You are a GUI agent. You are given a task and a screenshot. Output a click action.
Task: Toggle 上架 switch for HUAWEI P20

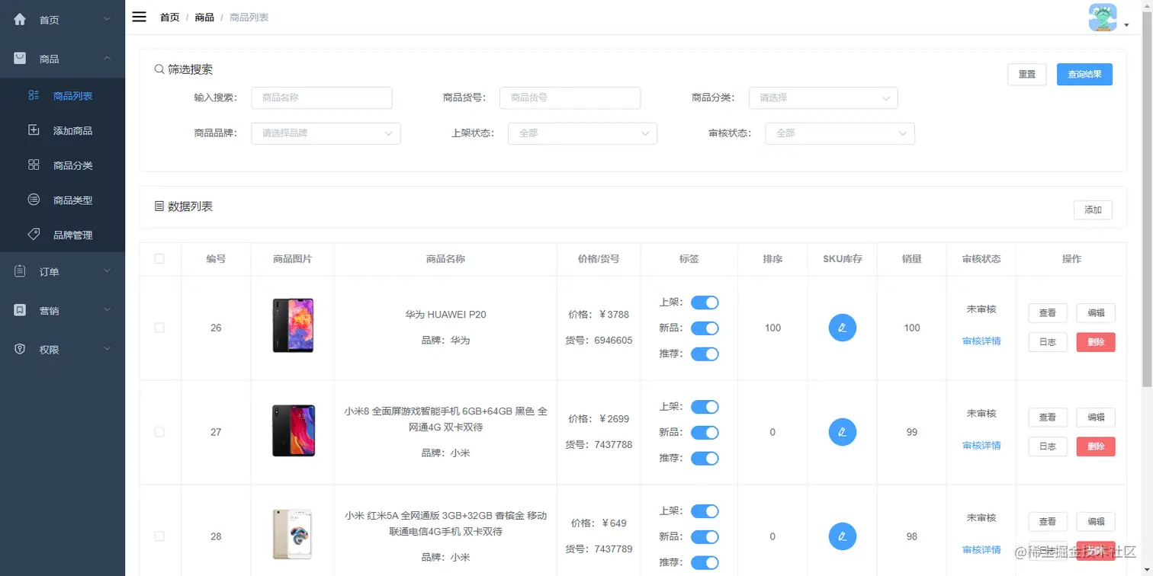[x=705, y=302]
